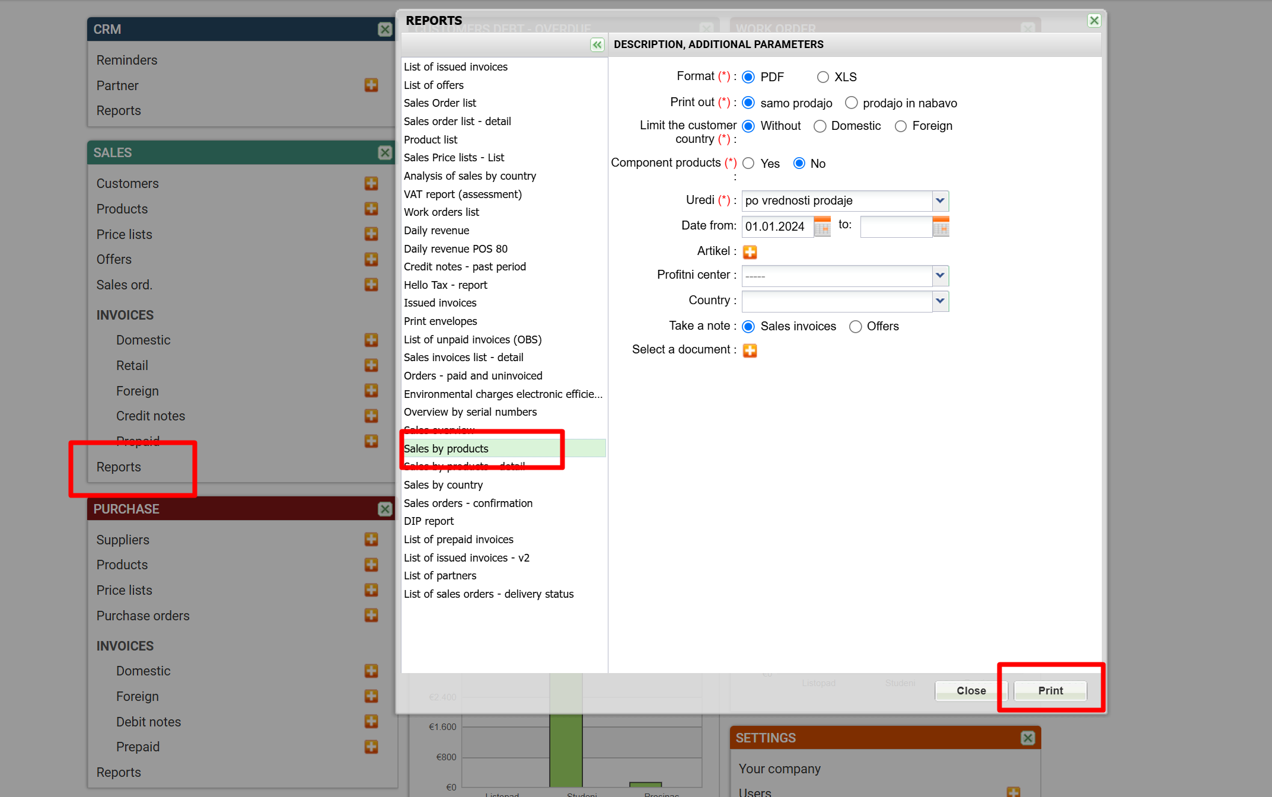Add a new partner with the plus icon
Screen dimensions: 1272x797
pos(371,85)
